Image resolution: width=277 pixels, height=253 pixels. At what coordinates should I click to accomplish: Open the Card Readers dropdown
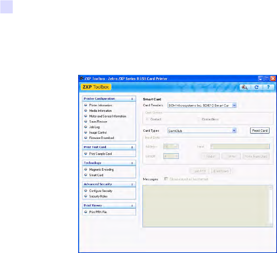click(234, 105)
